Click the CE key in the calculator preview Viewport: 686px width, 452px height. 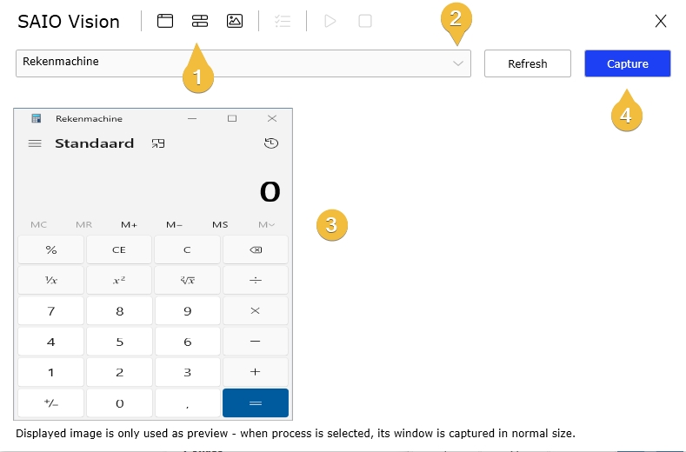[119, 249]
